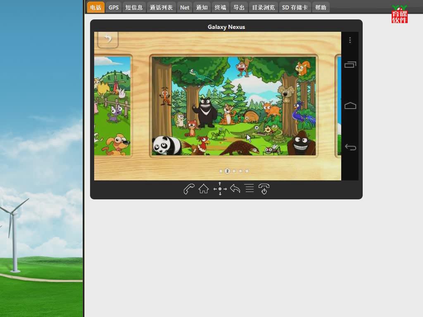Switch to the Net tab
The image size is (423, 317).
point(185,7)
